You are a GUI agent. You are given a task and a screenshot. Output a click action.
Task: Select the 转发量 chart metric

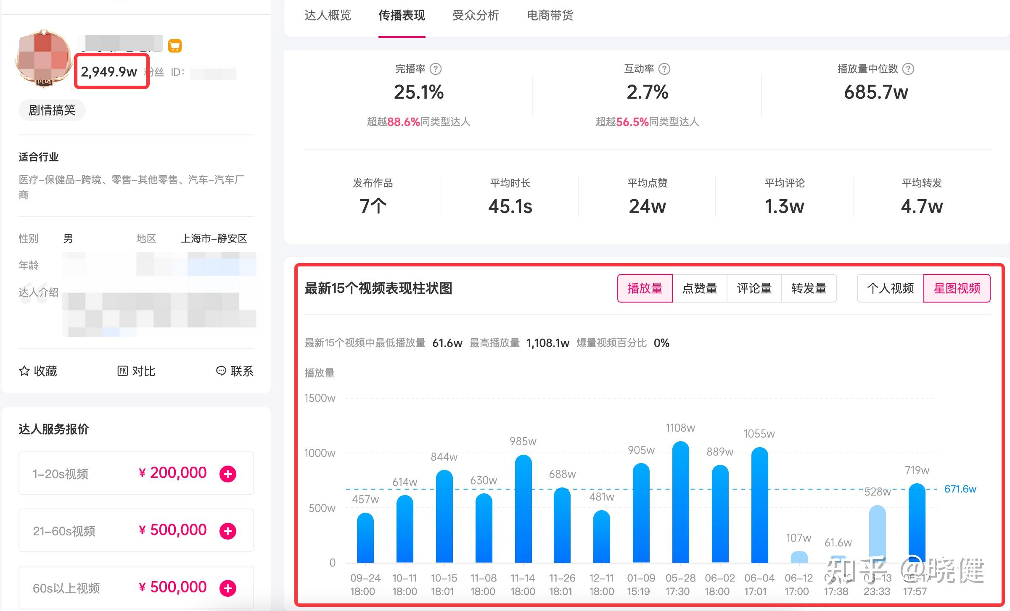pyautogui.click(x=809, y=288)
